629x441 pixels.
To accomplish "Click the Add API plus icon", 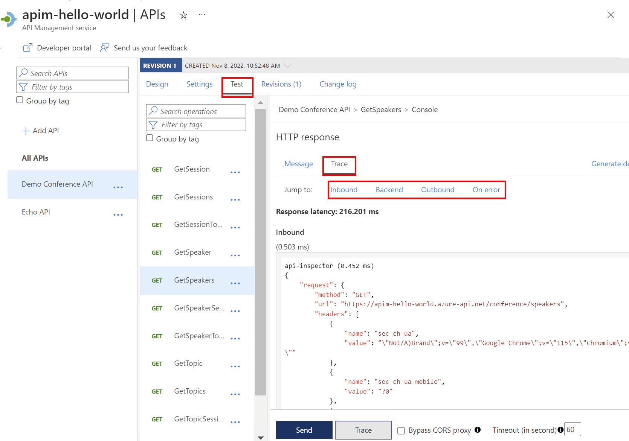I will click(x=25, y=131).
